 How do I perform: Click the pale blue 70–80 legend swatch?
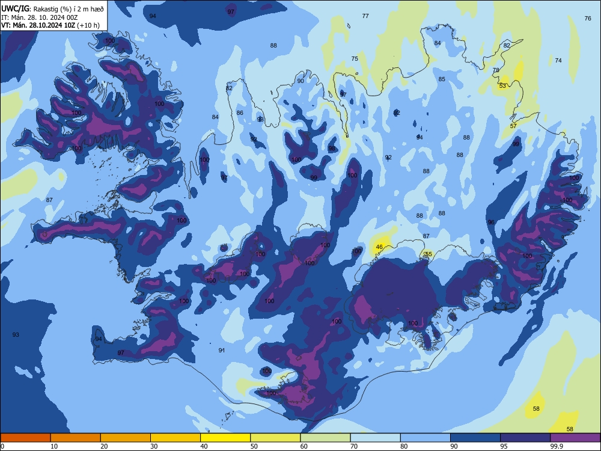click(375, 438)
